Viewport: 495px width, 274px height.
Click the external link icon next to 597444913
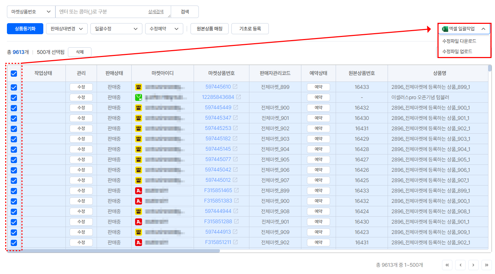tap(235, 232)
